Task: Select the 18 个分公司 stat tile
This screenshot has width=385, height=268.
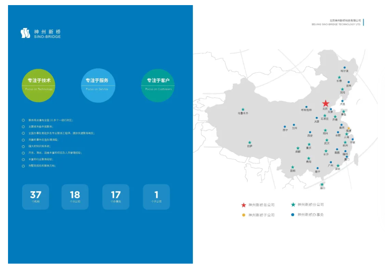Action: [75, 197]
